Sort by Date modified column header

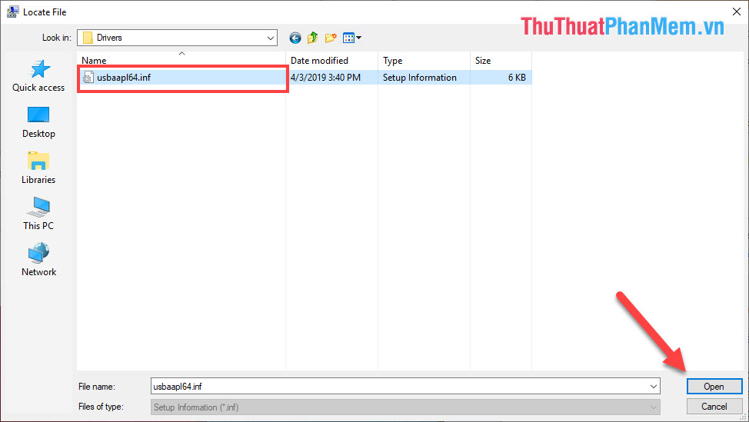[319, 61]
